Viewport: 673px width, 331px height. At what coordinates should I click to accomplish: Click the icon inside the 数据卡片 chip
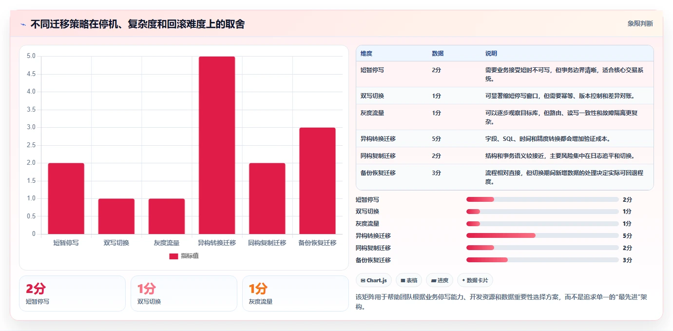pos(463,280)
